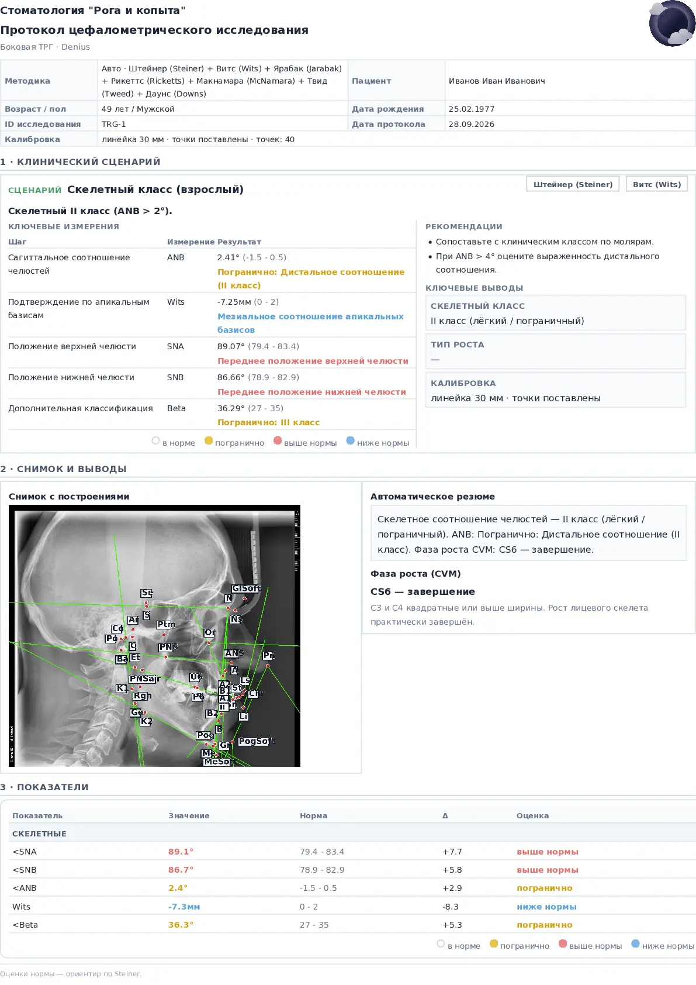
Task: Click the Wits result value '-7.25мм'
Action: [x=234, y=302]
